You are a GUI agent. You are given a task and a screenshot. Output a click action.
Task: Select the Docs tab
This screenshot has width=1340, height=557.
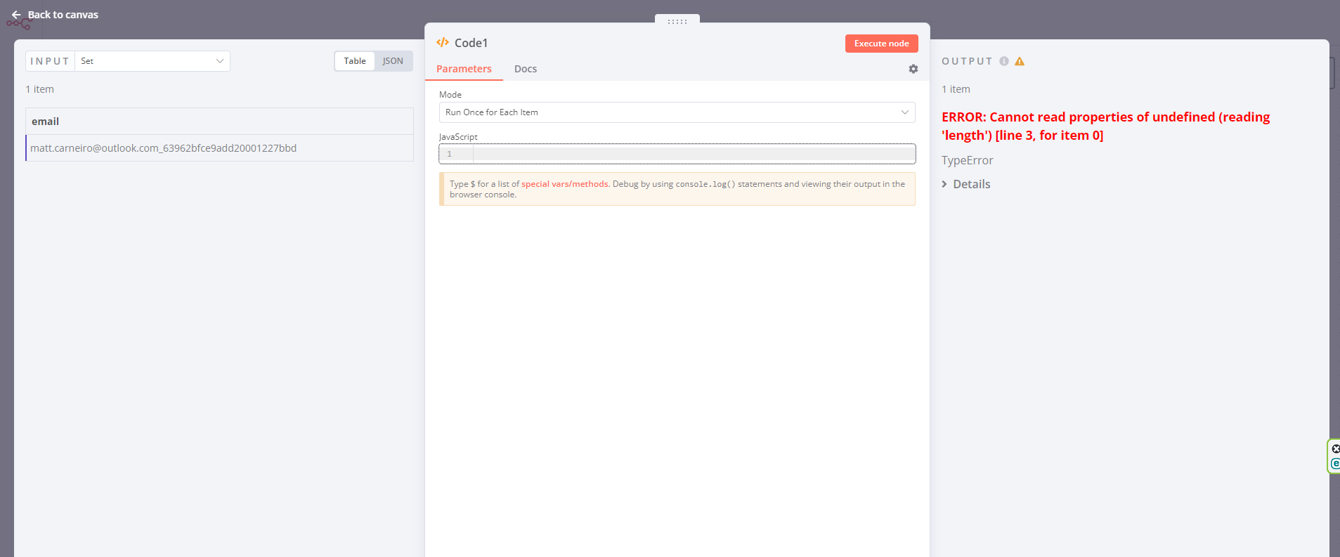click(x=526, y=69)
